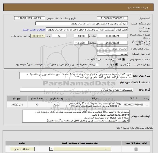Click the need date cell 1400/01/31
The width and height of the screenshot is (158, 153).
click(17, 105)
